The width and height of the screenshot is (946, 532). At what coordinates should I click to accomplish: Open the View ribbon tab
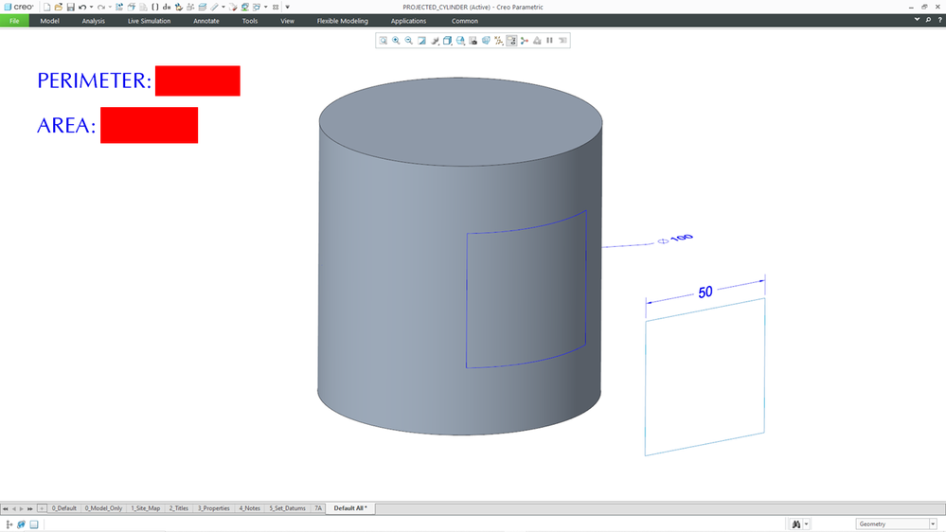[287, 21]
